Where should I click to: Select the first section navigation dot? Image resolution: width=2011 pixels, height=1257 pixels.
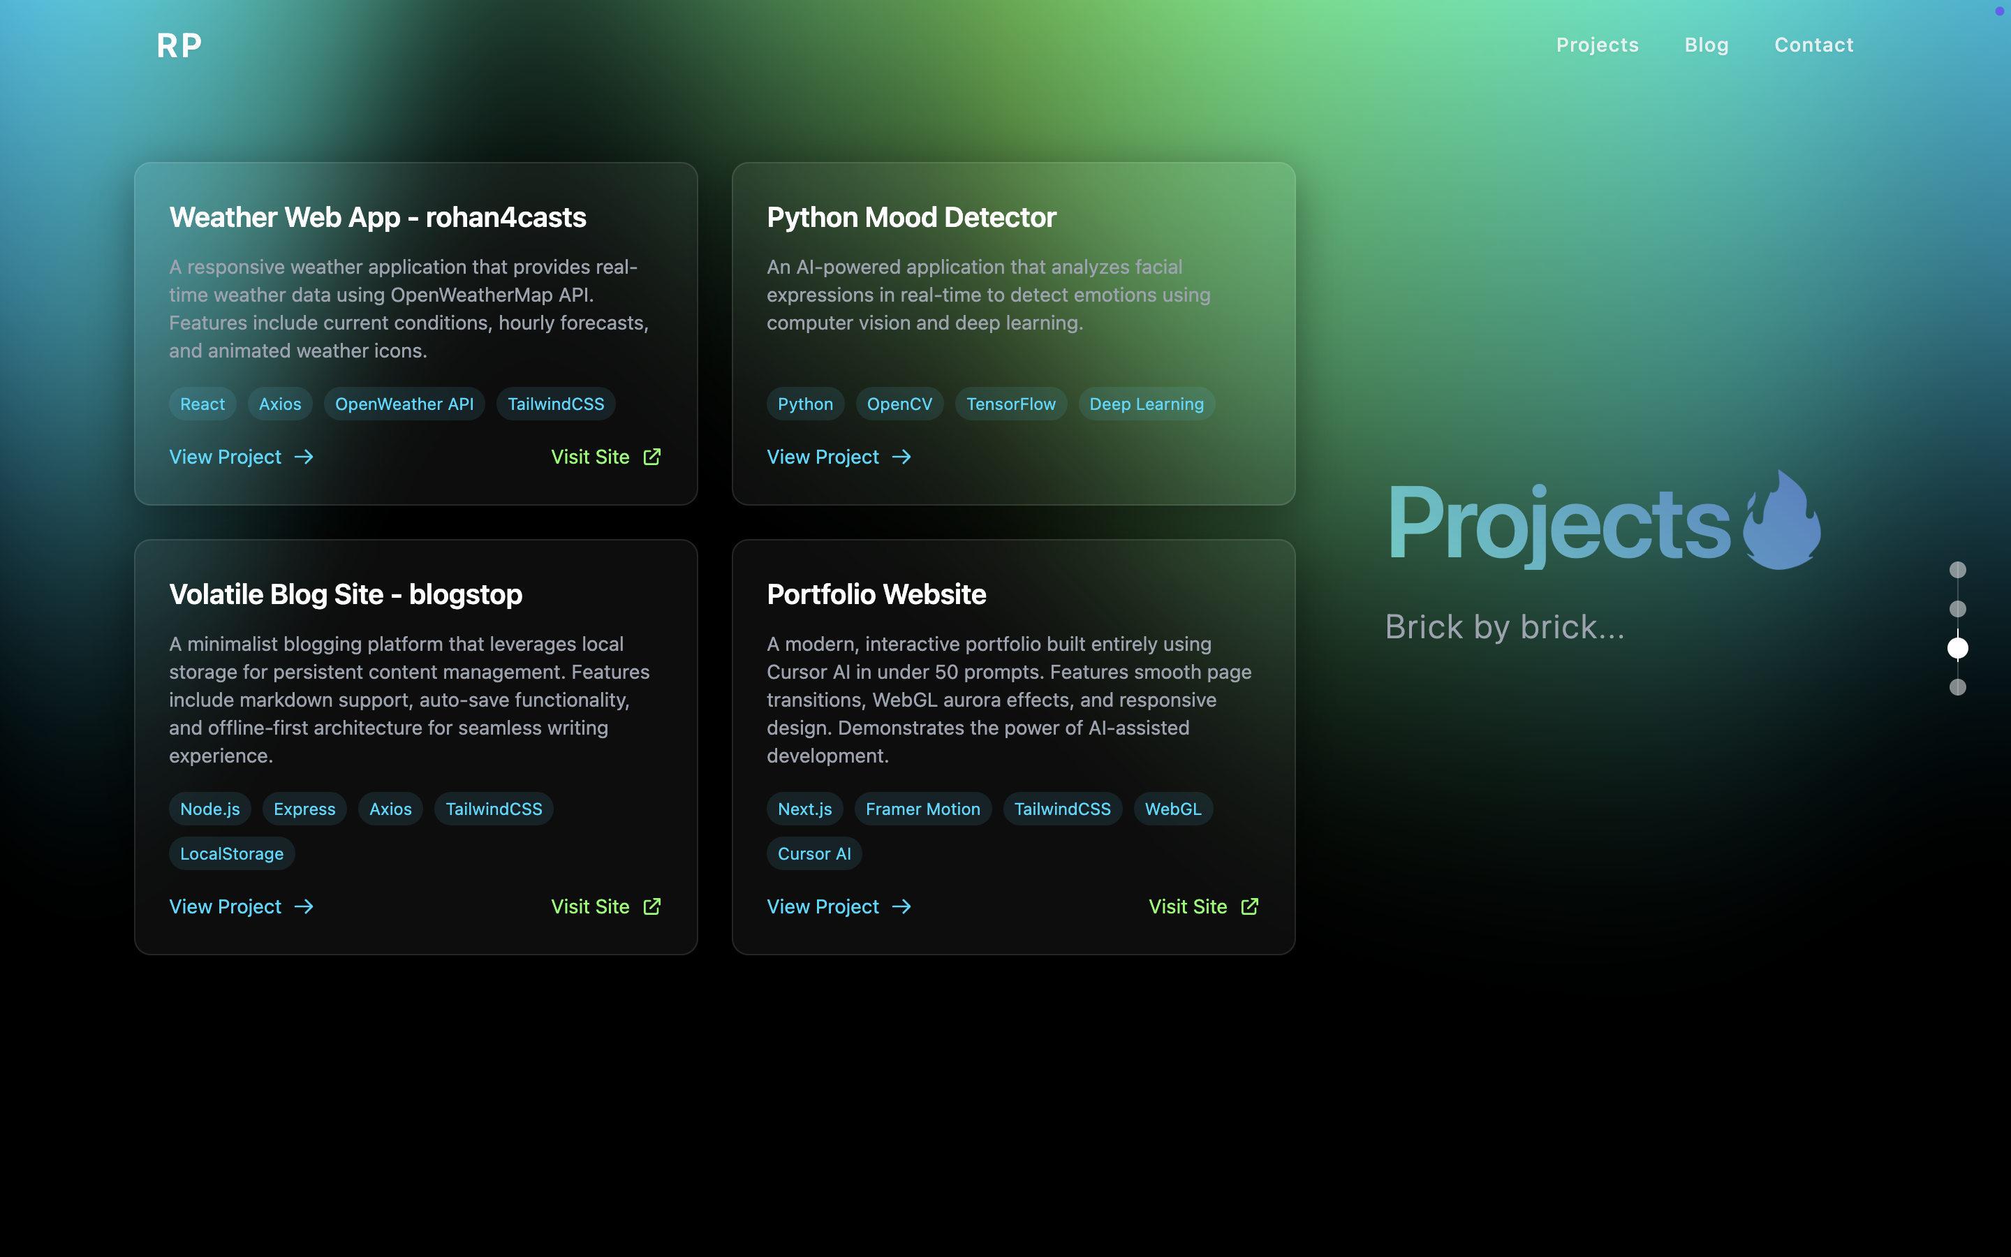(x=1958, y=571)
